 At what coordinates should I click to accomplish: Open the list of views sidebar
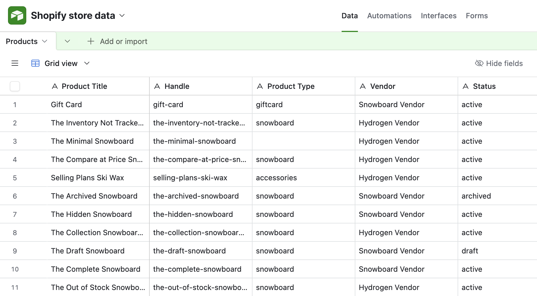(x=15, y=63)
